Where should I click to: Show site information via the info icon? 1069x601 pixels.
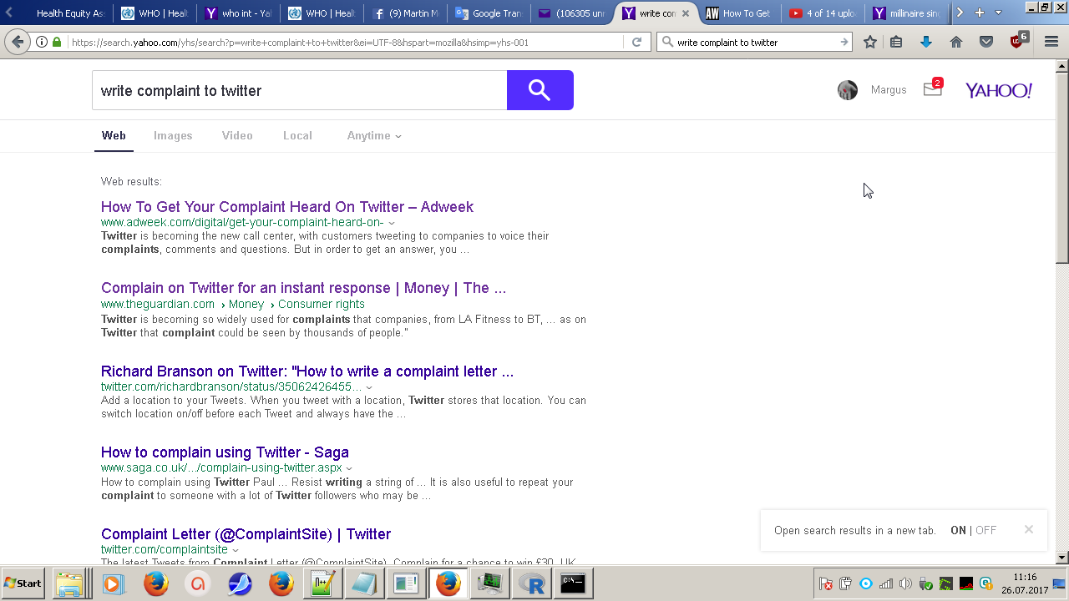pyautogui.click(x=42, y=42)
